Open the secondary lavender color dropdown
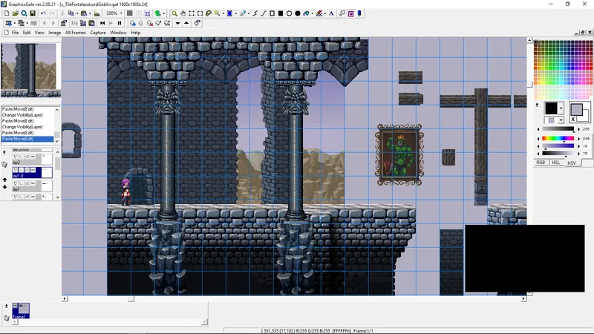This screenshot has width=594, height=334. [x=561, y=120]
